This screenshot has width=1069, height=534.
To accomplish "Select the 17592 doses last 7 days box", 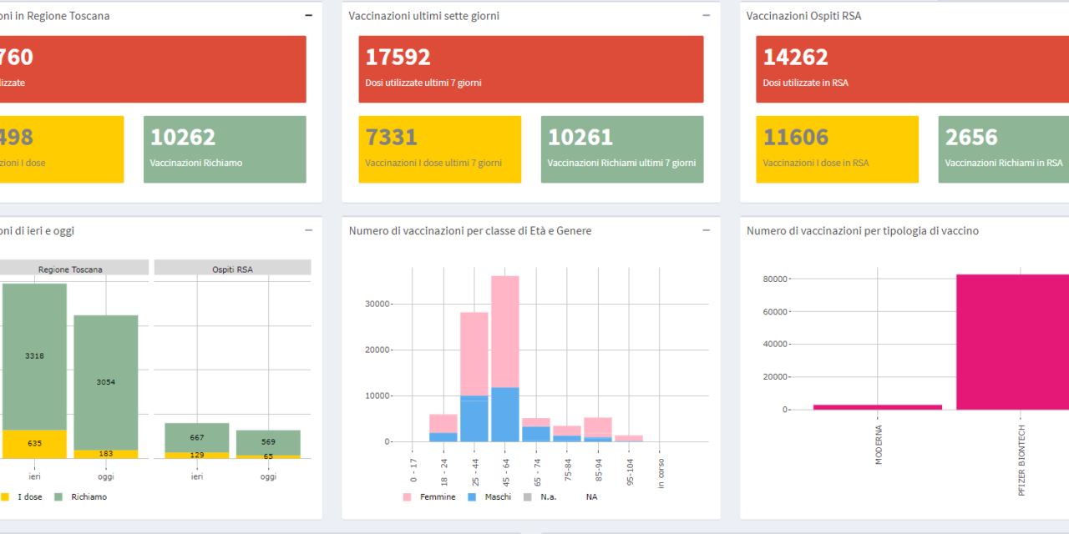I will [x=530, y=69].
